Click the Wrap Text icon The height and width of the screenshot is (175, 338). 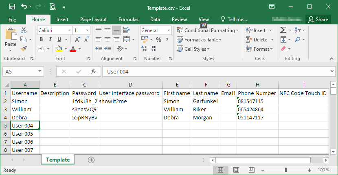[x=127, y=30]
